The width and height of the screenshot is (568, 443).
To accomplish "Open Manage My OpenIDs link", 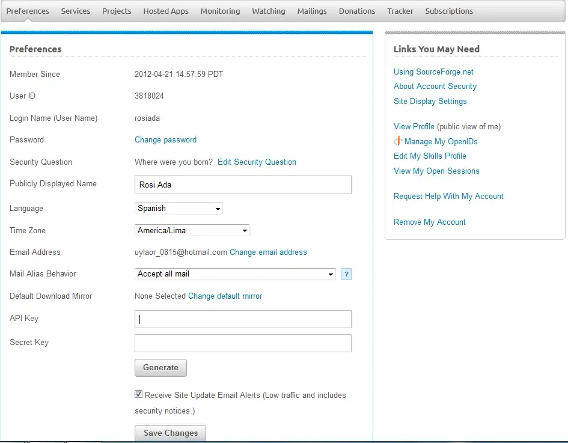I will [x=441, y=142].
